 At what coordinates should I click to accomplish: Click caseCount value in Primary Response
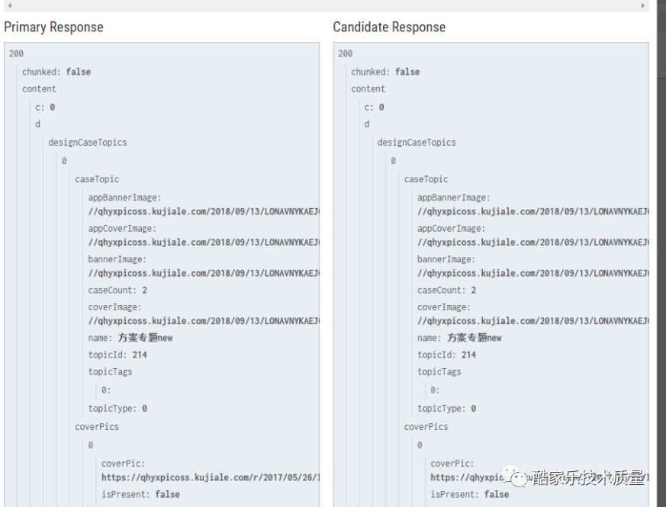(144, 290)
